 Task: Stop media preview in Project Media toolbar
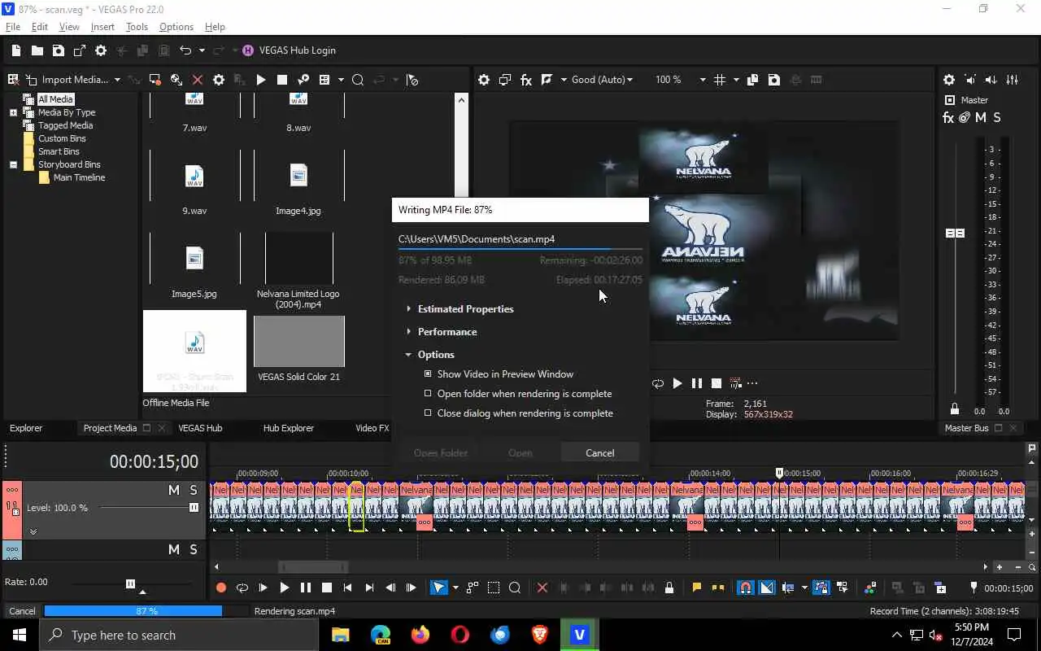click(281, 80)
